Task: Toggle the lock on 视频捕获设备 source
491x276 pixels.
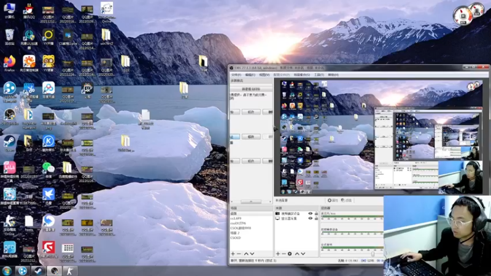Action: [316, 213]
